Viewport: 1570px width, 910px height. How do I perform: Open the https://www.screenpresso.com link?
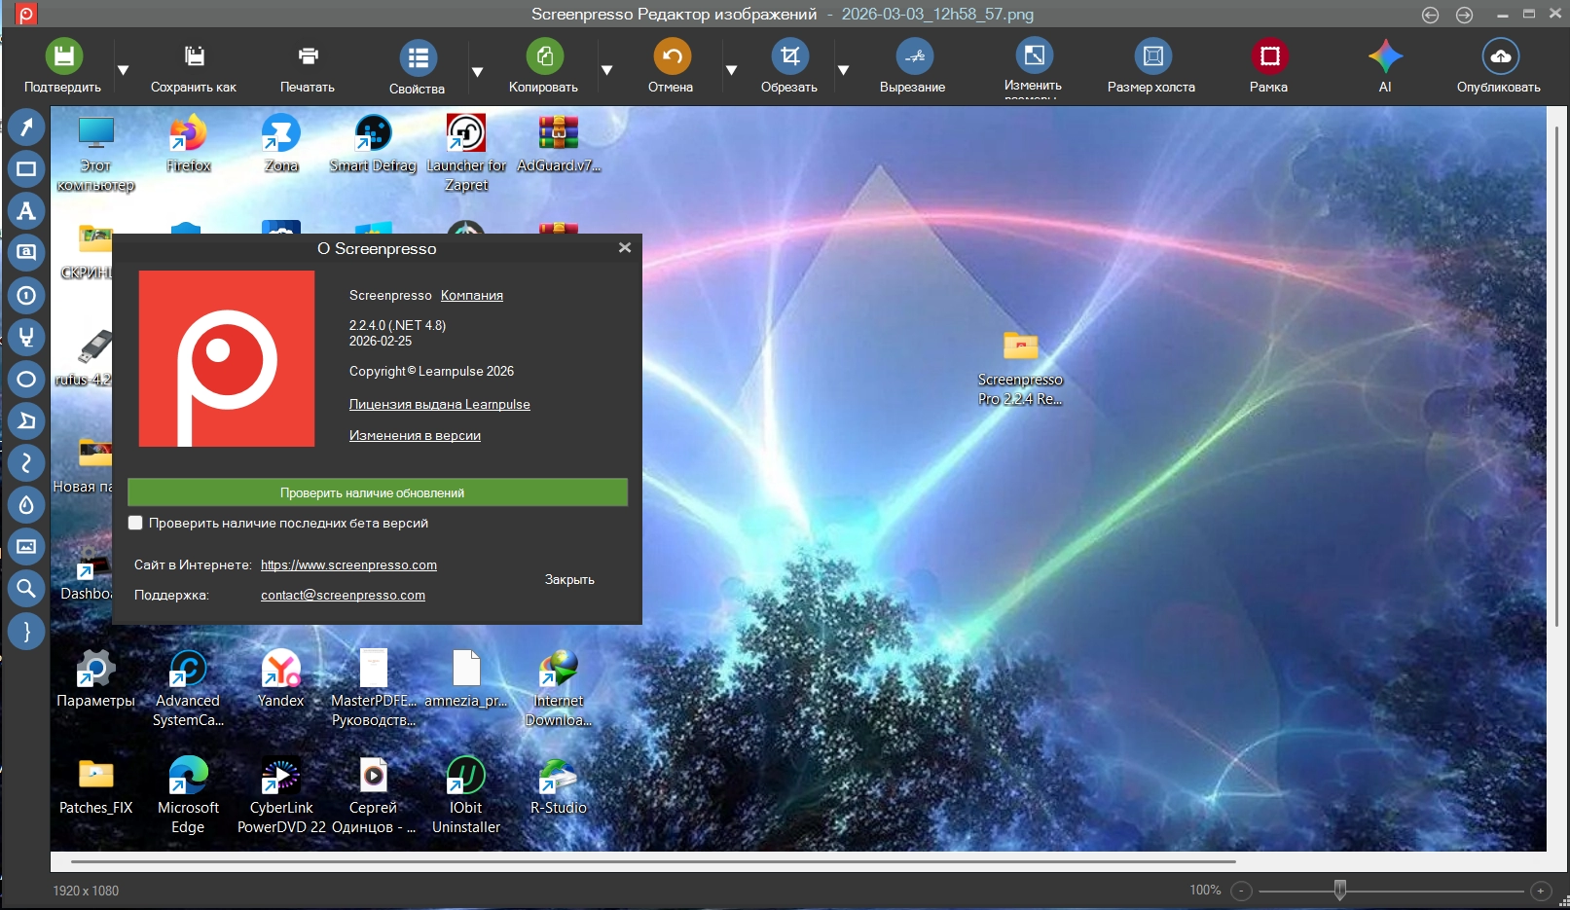(348, 564)
